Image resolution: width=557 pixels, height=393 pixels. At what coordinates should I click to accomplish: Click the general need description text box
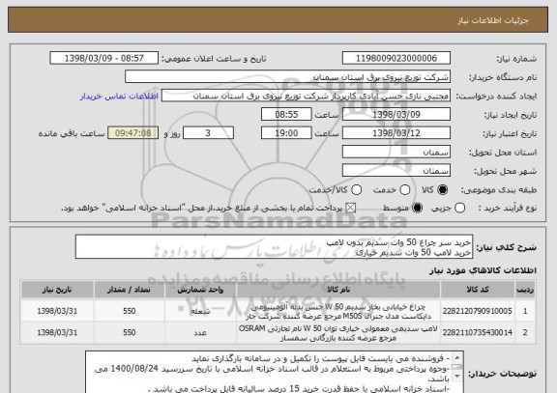coord(274,246)
